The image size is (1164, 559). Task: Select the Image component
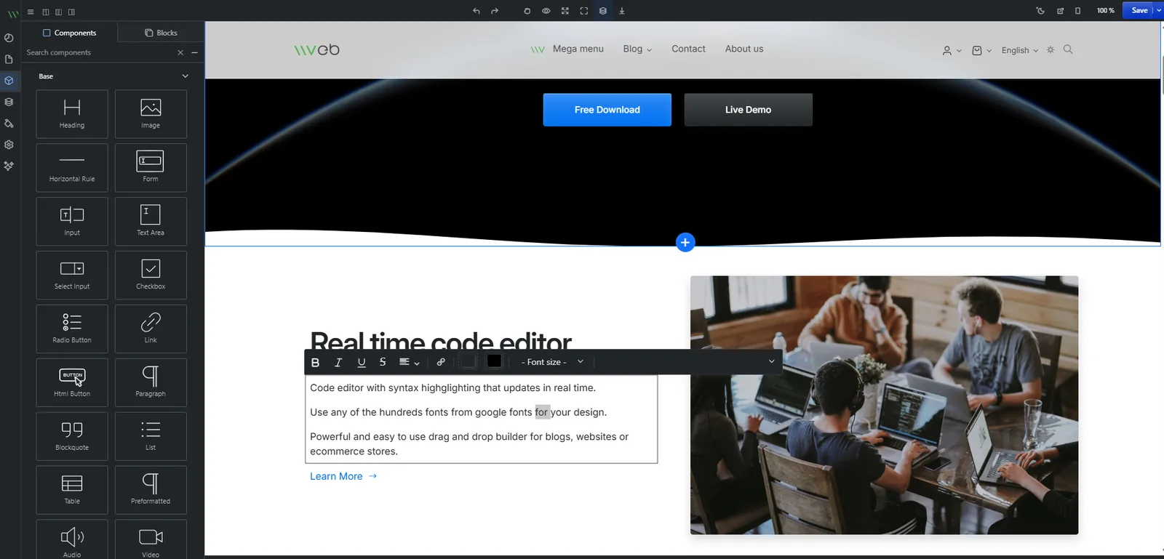coord(151,114)
